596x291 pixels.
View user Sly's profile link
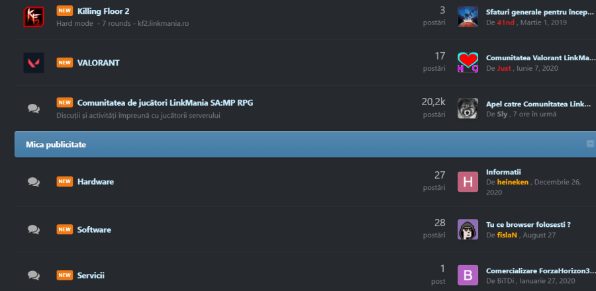pyautogui.click(x=501, y=114)
